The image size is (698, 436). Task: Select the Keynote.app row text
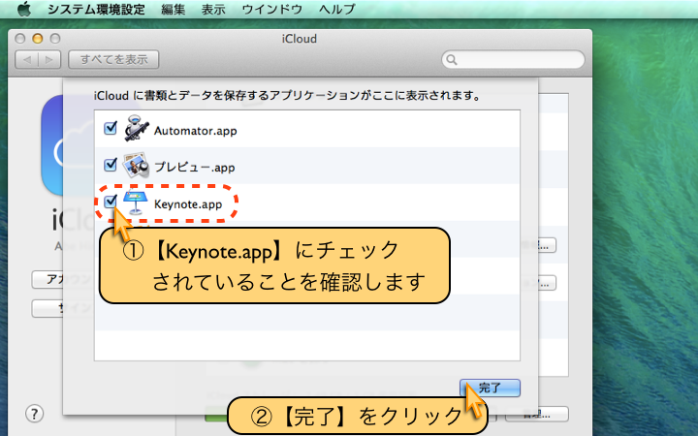(x=188, y=204)
